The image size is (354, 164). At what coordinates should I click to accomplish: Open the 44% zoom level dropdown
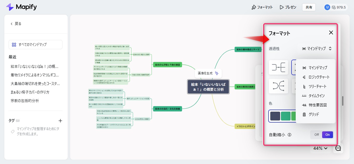click(x=320, y=148)
